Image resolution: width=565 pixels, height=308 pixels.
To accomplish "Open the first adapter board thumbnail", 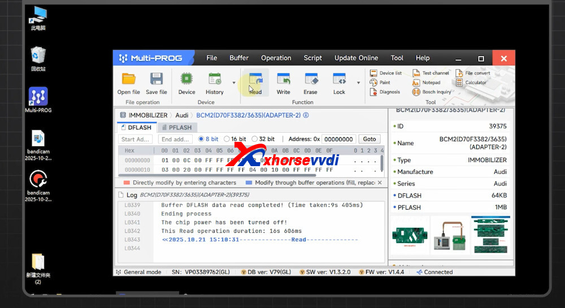I will tap(410, 236).
